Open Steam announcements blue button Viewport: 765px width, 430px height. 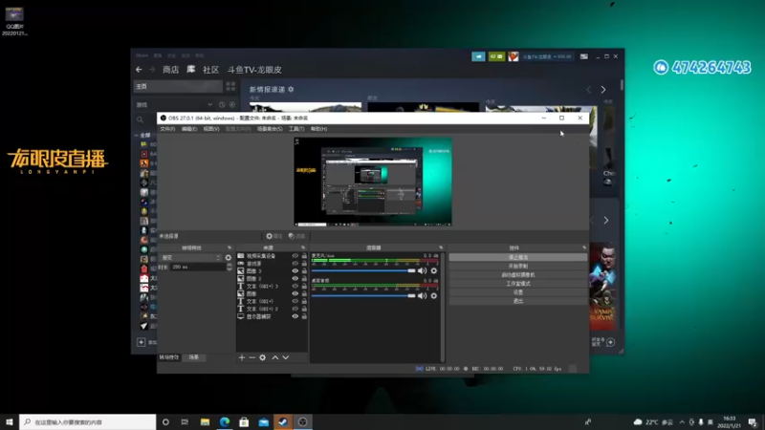[478, 56]
